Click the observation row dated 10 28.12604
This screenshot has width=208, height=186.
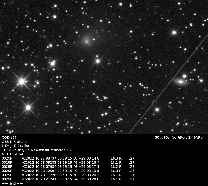coord(68,171)
